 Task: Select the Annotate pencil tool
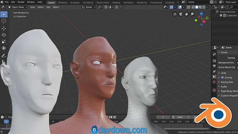click(4, 55)
